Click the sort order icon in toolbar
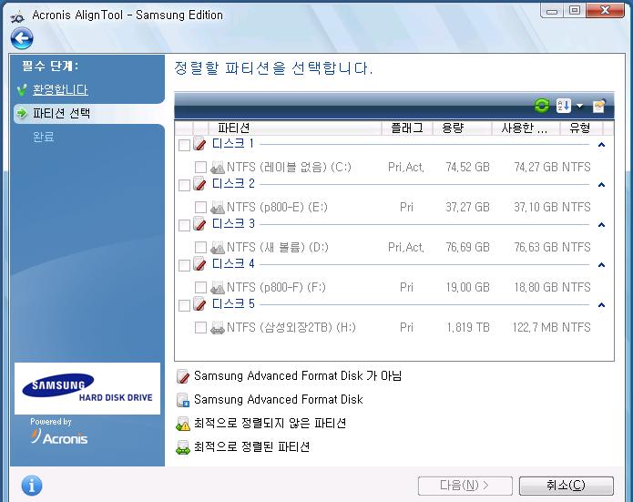The height and width of the screenshot is (502, 633). 563,107
